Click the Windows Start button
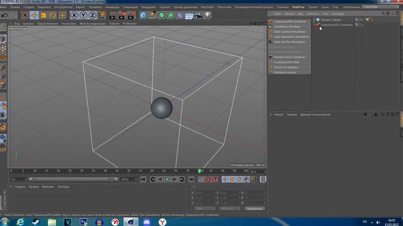This screenshot has width=403, height=226. tap(4, 222)
